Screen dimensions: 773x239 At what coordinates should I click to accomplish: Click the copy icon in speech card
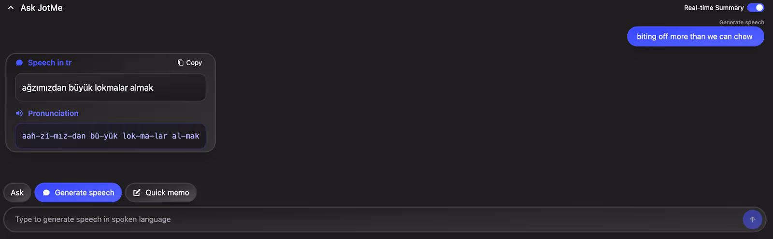coord(181,63)
